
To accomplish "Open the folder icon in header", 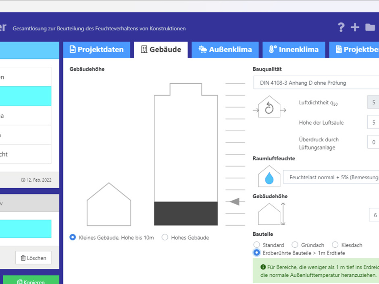I will tap(370, 27).
